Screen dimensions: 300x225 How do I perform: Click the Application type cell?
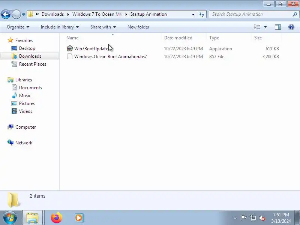(x=220, y=49)
